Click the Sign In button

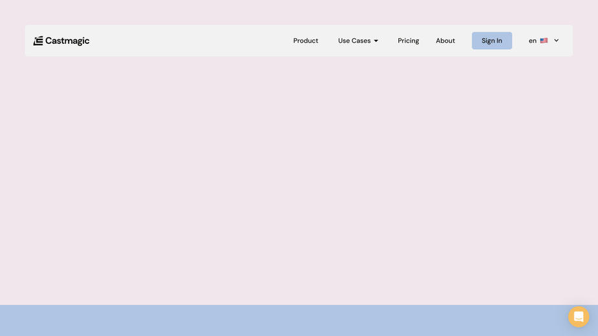point(491,41)
